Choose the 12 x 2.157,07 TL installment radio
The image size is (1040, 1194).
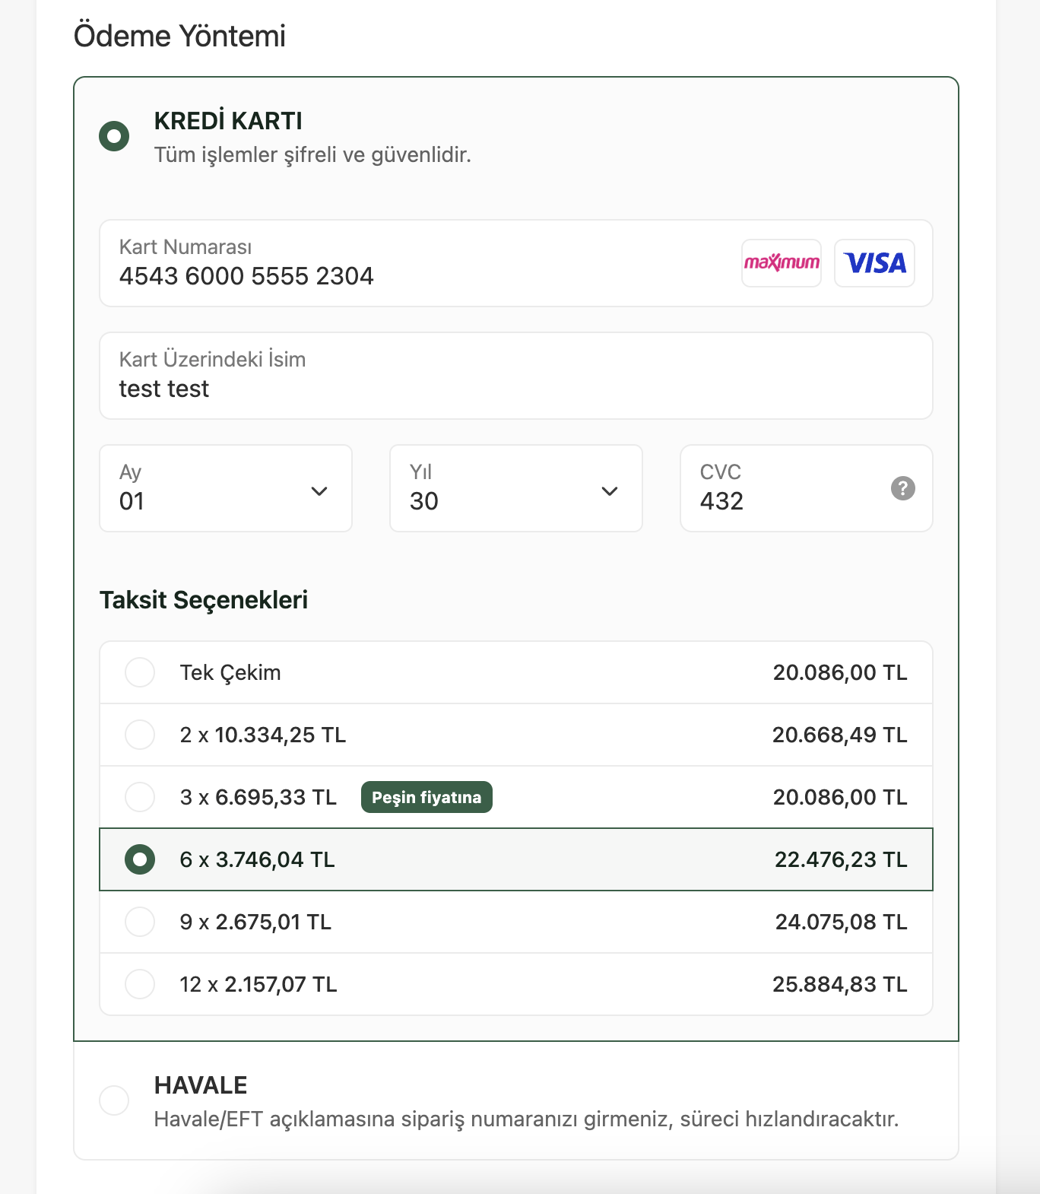point(140,984)
